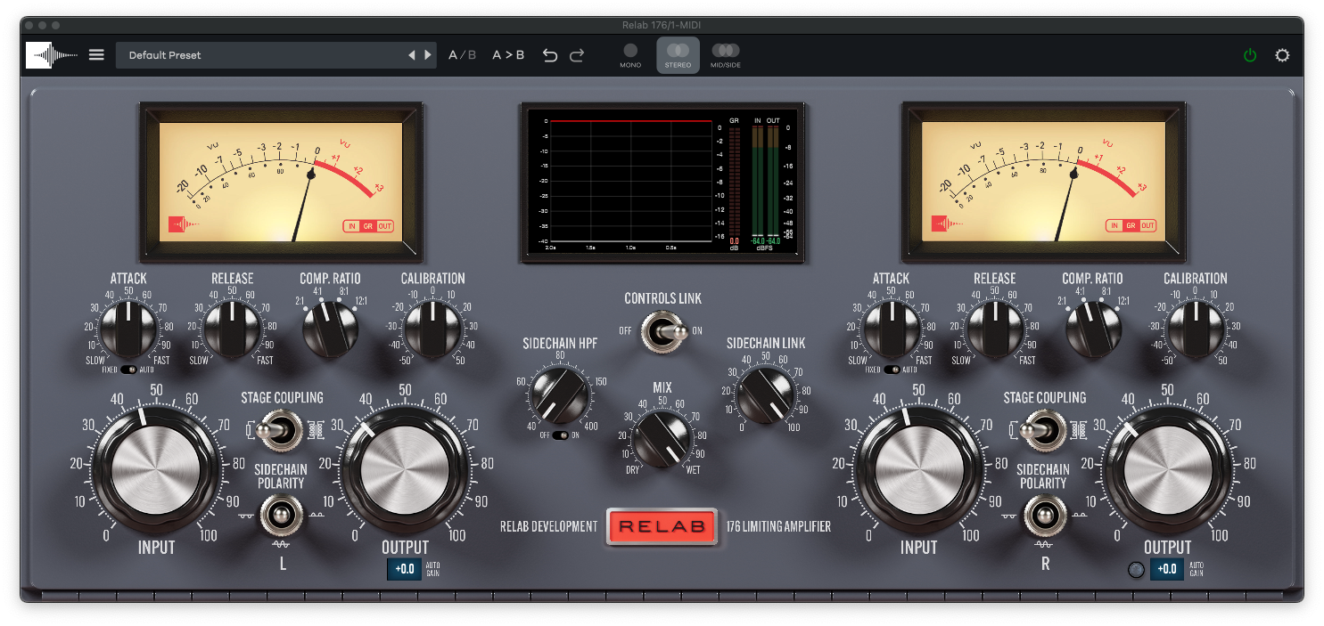The image size is (1324, 626).
Task: Select the Mid/Side mode icon
Action: (725, 52)
